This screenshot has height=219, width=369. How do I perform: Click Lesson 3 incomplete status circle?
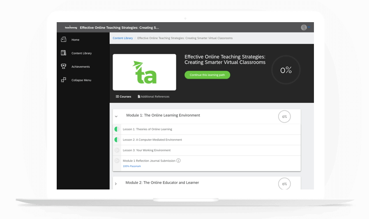click(117, 150)
